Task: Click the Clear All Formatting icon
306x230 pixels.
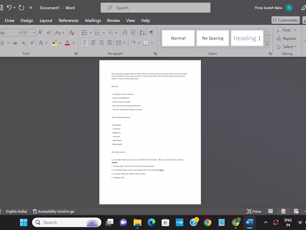Action: click(x=72, y=33)
